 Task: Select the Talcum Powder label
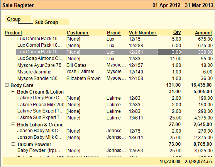click(34, 145)
